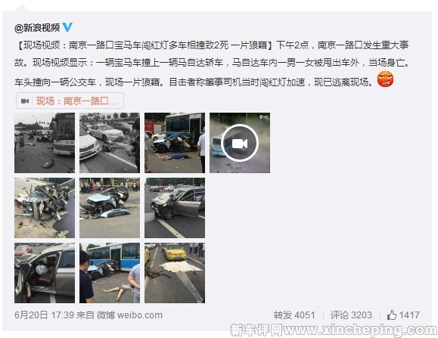Open thumbnail of crushed car with crowd behind
Screen dimensions: 438x338
pos(110,208)
